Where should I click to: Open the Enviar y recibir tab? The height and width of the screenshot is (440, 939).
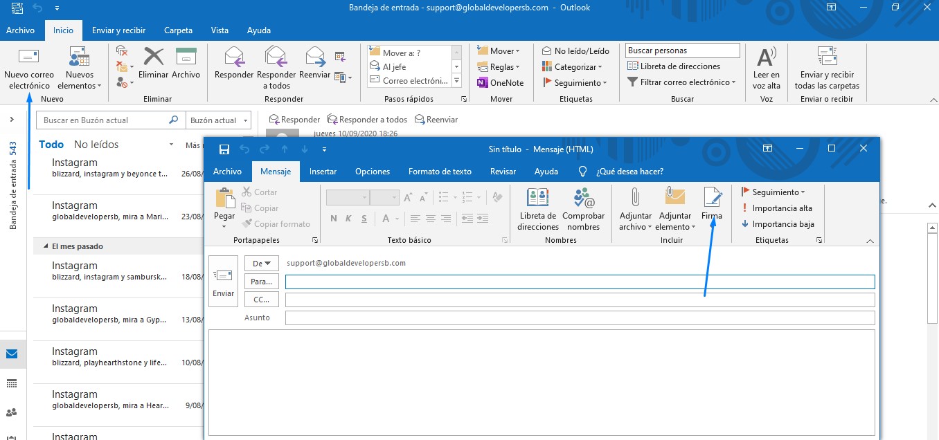pyautogui.click(x=118, y=30)
